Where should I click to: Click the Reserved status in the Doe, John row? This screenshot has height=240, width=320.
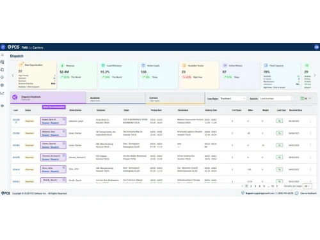[29, 170]
